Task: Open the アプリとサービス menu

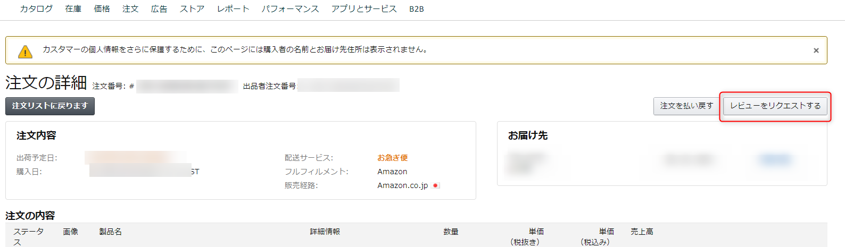Action: coord(364,9)
